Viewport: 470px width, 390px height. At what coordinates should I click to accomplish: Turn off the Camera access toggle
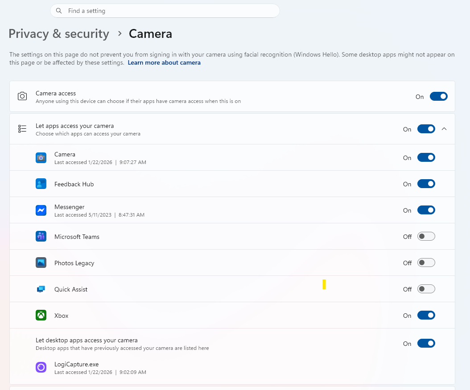438,96
